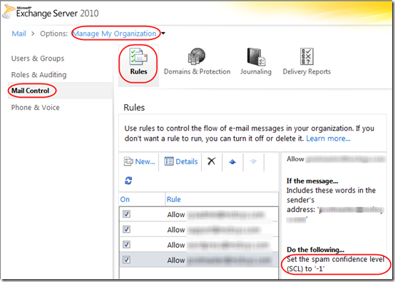Uncheck the first Allow rule checkbox
This screenshot has width=395, height=282.
coord(126,214)
